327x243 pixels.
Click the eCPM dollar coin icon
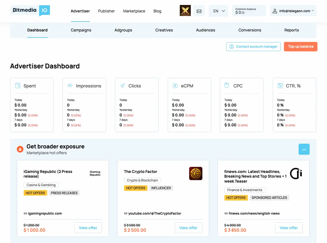tap(175, 86)
